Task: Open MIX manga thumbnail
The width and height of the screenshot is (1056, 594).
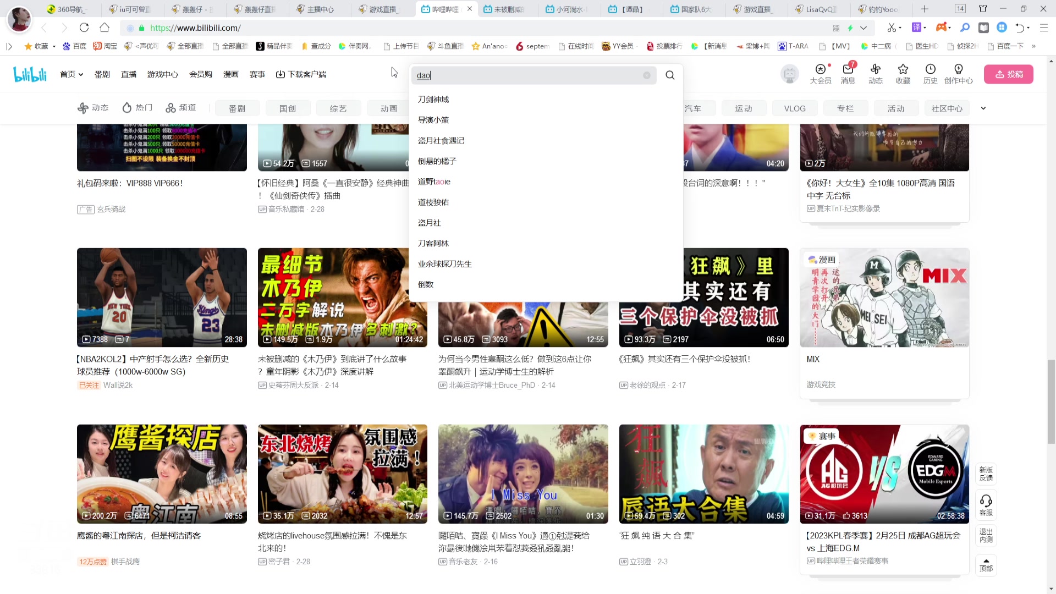Action: (884, 298)
